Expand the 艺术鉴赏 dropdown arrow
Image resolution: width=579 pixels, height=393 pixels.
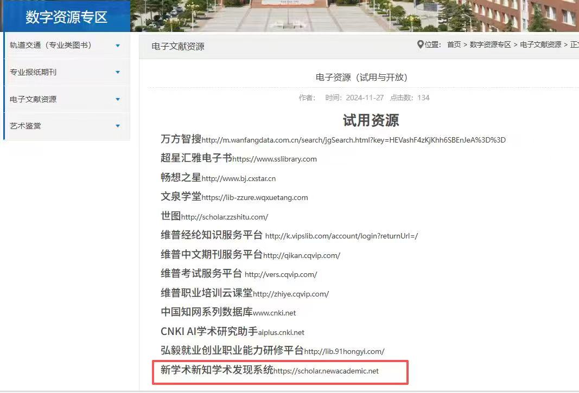click(x=118, y=126)
